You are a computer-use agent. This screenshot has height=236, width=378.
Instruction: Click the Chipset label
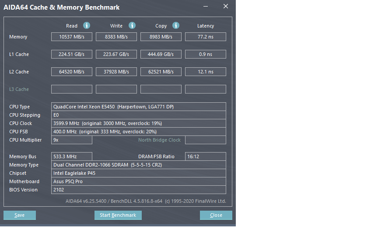pyautogui.click(x=17, y=173)
